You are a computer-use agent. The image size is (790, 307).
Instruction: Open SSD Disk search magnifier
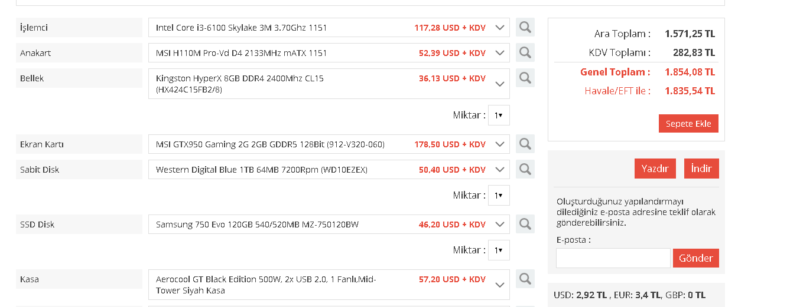coord(525,224)
